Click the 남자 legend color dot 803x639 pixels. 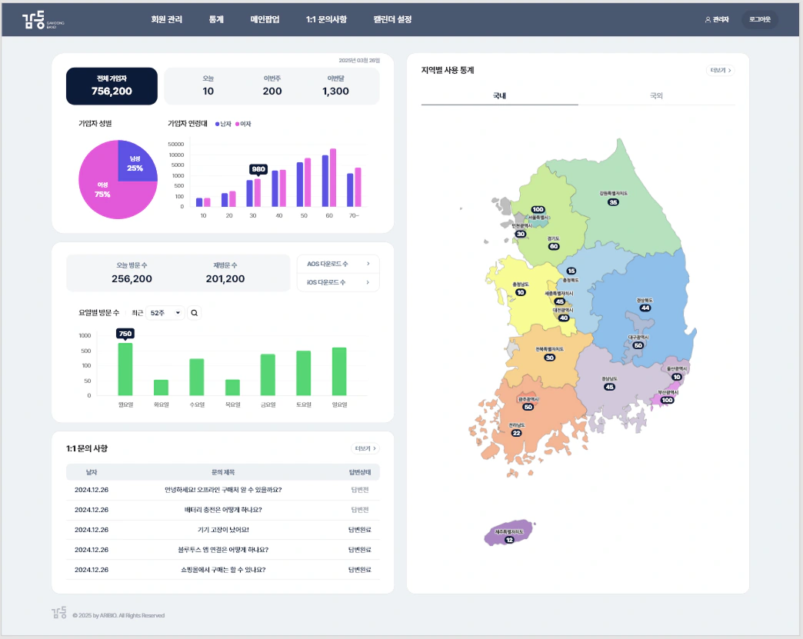tap(217, 124)
